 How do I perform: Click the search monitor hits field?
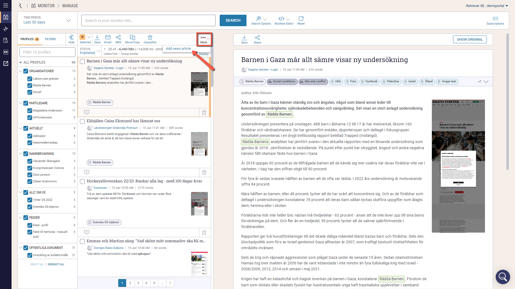(x=148, y=21)
